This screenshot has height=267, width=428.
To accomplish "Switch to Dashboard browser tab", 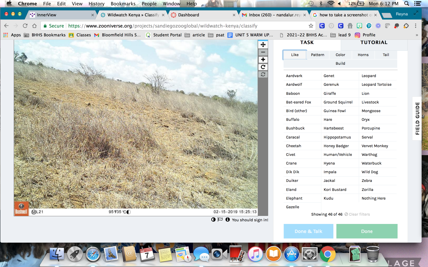I will click(202, 15).
